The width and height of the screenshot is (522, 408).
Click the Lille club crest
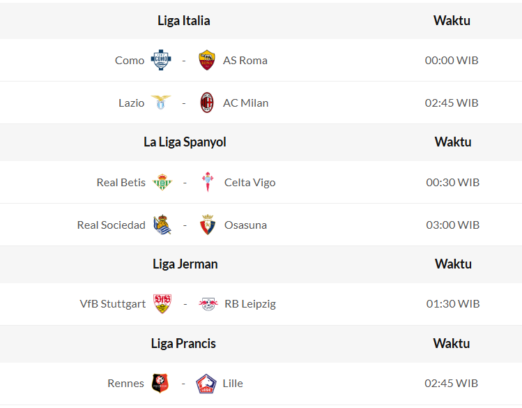coord(206,383)
